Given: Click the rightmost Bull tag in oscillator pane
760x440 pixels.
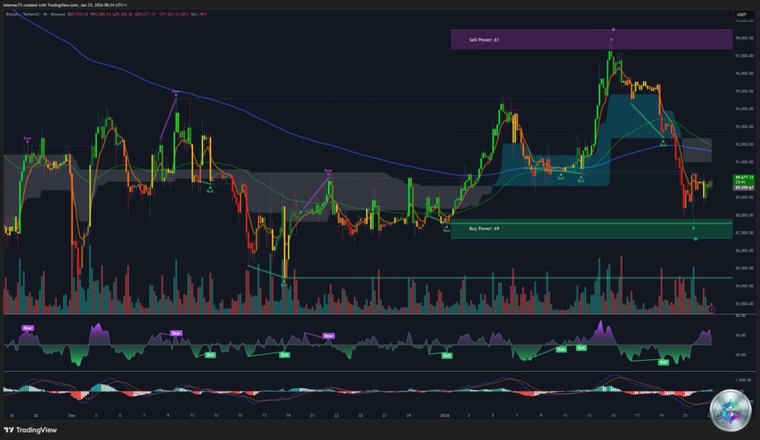Looking at the screenshot, I should coord(662,362).
